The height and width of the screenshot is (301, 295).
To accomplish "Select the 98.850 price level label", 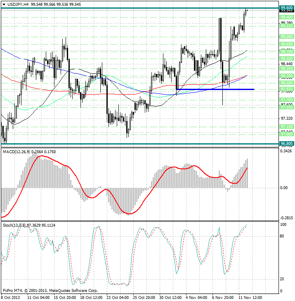I will [287, 44].
